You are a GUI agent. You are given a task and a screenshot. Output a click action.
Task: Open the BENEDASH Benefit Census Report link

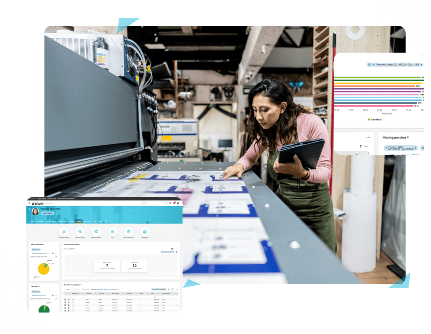[107, 289]
